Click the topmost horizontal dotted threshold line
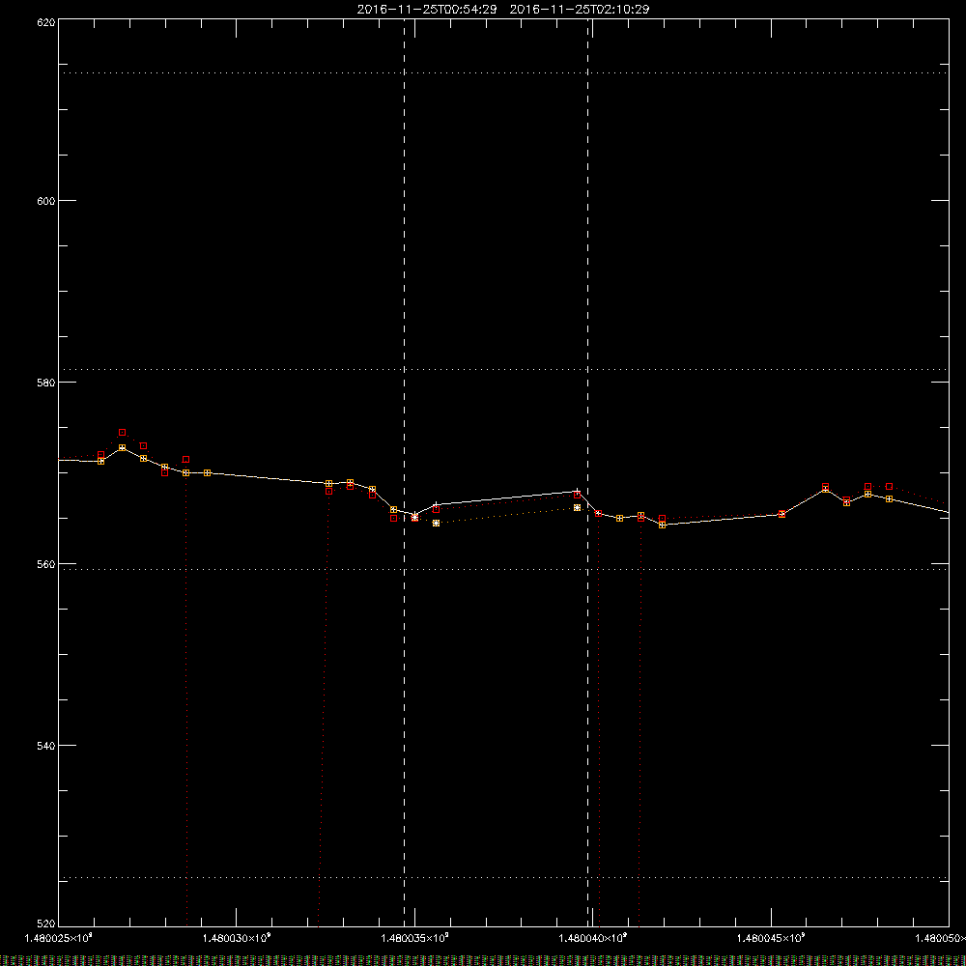 (503, 72)
